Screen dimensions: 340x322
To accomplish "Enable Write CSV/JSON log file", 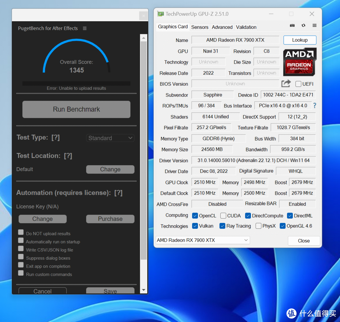I will [21, 249].
